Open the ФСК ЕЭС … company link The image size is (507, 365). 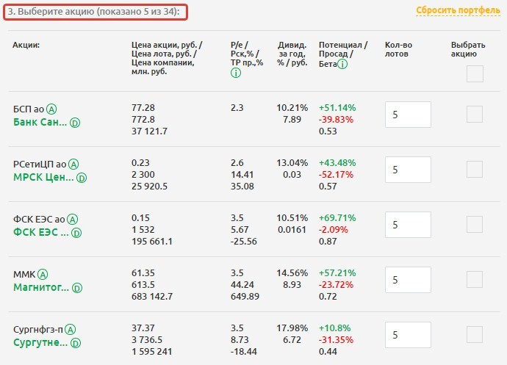(42, 233)
